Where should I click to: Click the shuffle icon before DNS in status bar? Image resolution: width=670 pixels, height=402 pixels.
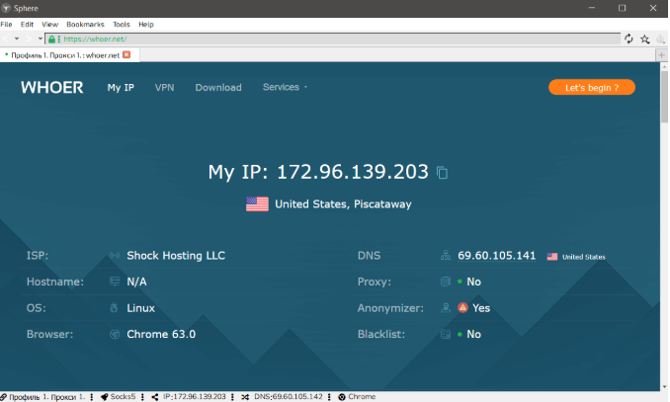pyautogui.click(x=245, y=397)
